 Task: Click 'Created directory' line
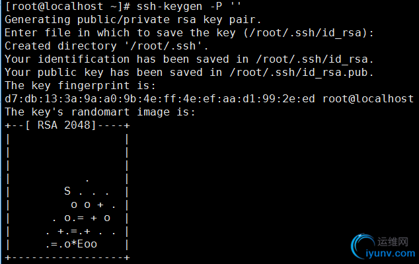click(106, 46)
